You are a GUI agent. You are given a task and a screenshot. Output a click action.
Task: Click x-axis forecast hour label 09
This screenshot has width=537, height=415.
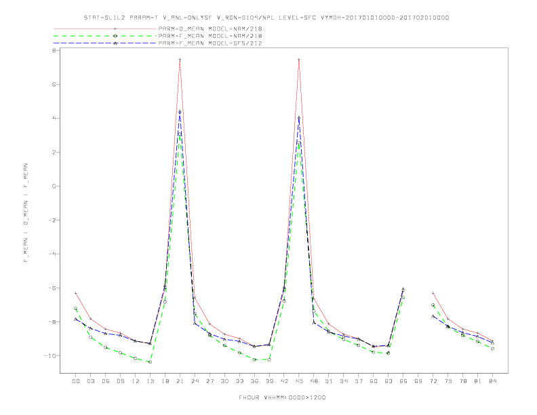[120, 381]
